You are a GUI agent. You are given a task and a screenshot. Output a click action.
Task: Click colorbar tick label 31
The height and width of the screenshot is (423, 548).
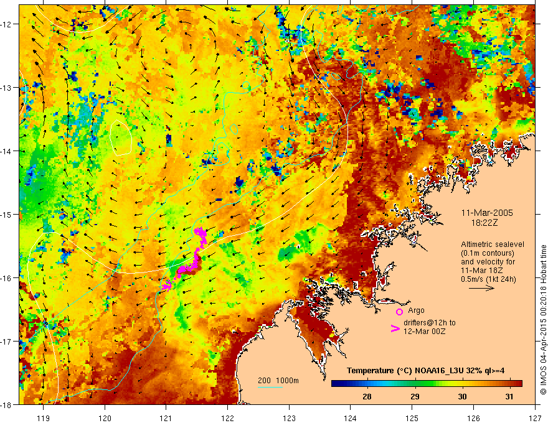(x=509, y=396)
